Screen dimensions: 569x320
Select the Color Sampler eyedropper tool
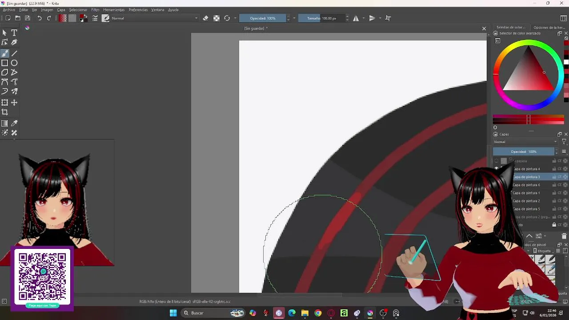(x=14, y=124)
